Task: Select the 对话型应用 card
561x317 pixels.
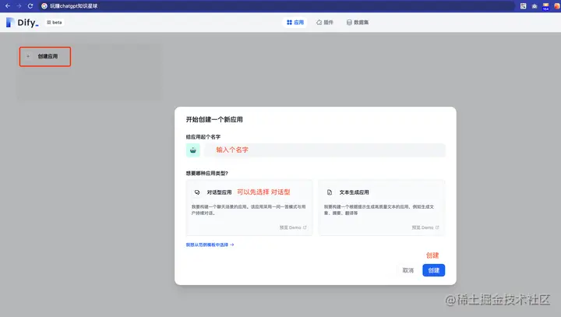Action: coord(249,207)
